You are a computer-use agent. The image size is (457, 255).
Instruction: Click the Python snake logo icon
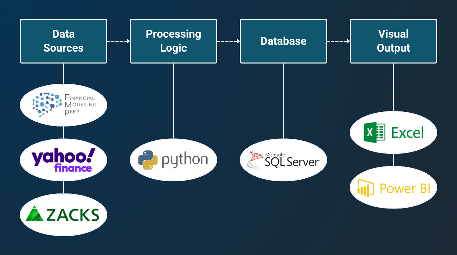click(148, 160)
